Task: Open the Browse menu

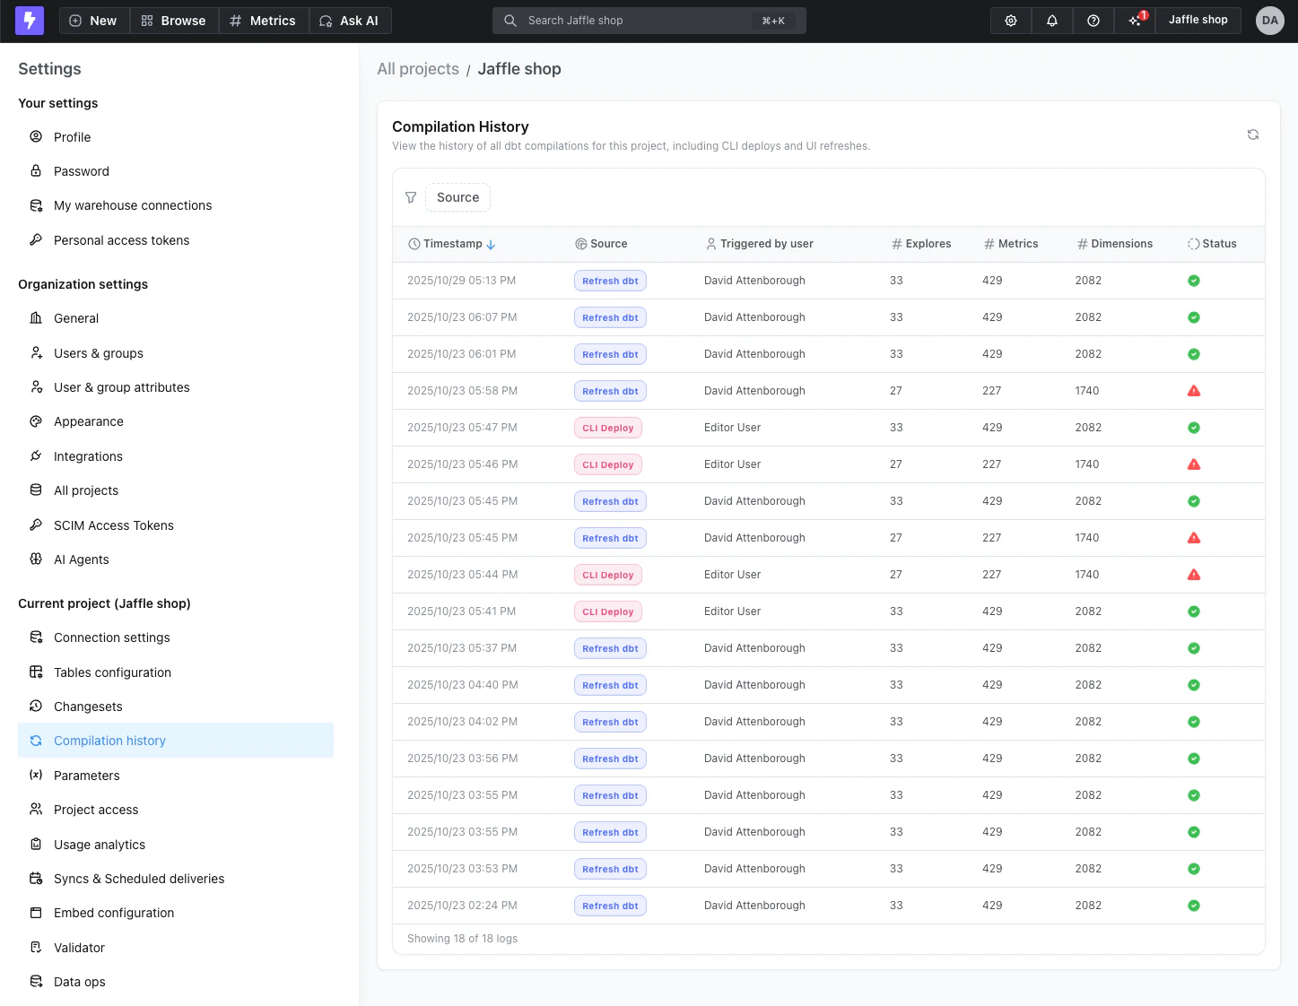Action: pyautogui.click(x=174, y=21)
